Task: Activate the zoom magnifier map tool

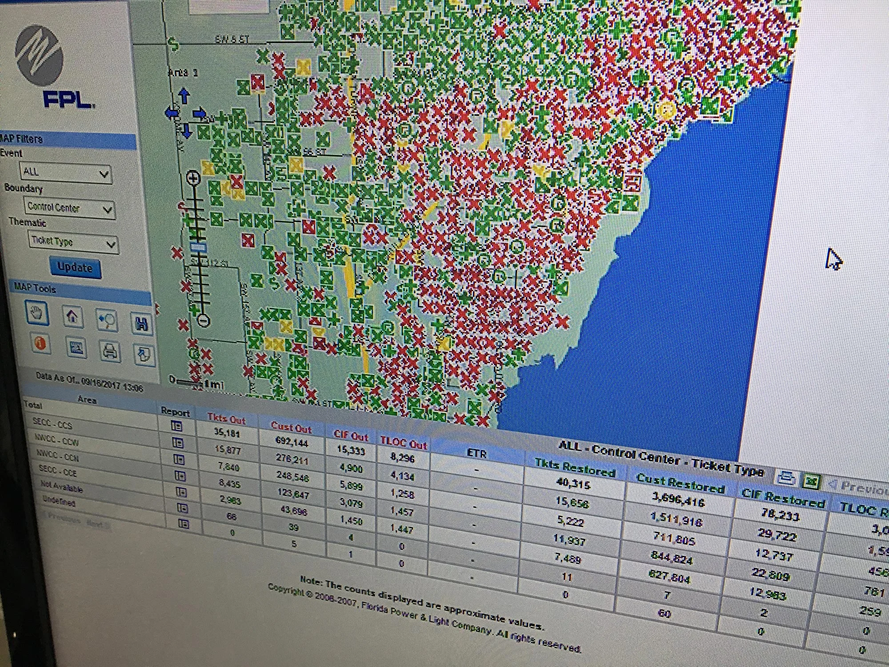Action: point(108,320)
